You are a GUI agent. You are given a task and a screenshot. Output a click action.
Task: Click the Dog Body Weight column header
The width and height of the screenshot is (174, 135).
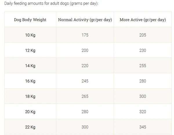tap(30, 20)
